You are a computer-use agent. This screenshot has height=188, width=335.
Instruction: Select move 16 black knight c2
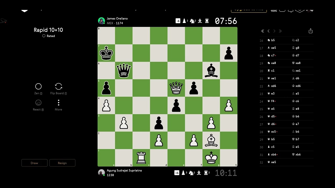click(x=295, y=40)
